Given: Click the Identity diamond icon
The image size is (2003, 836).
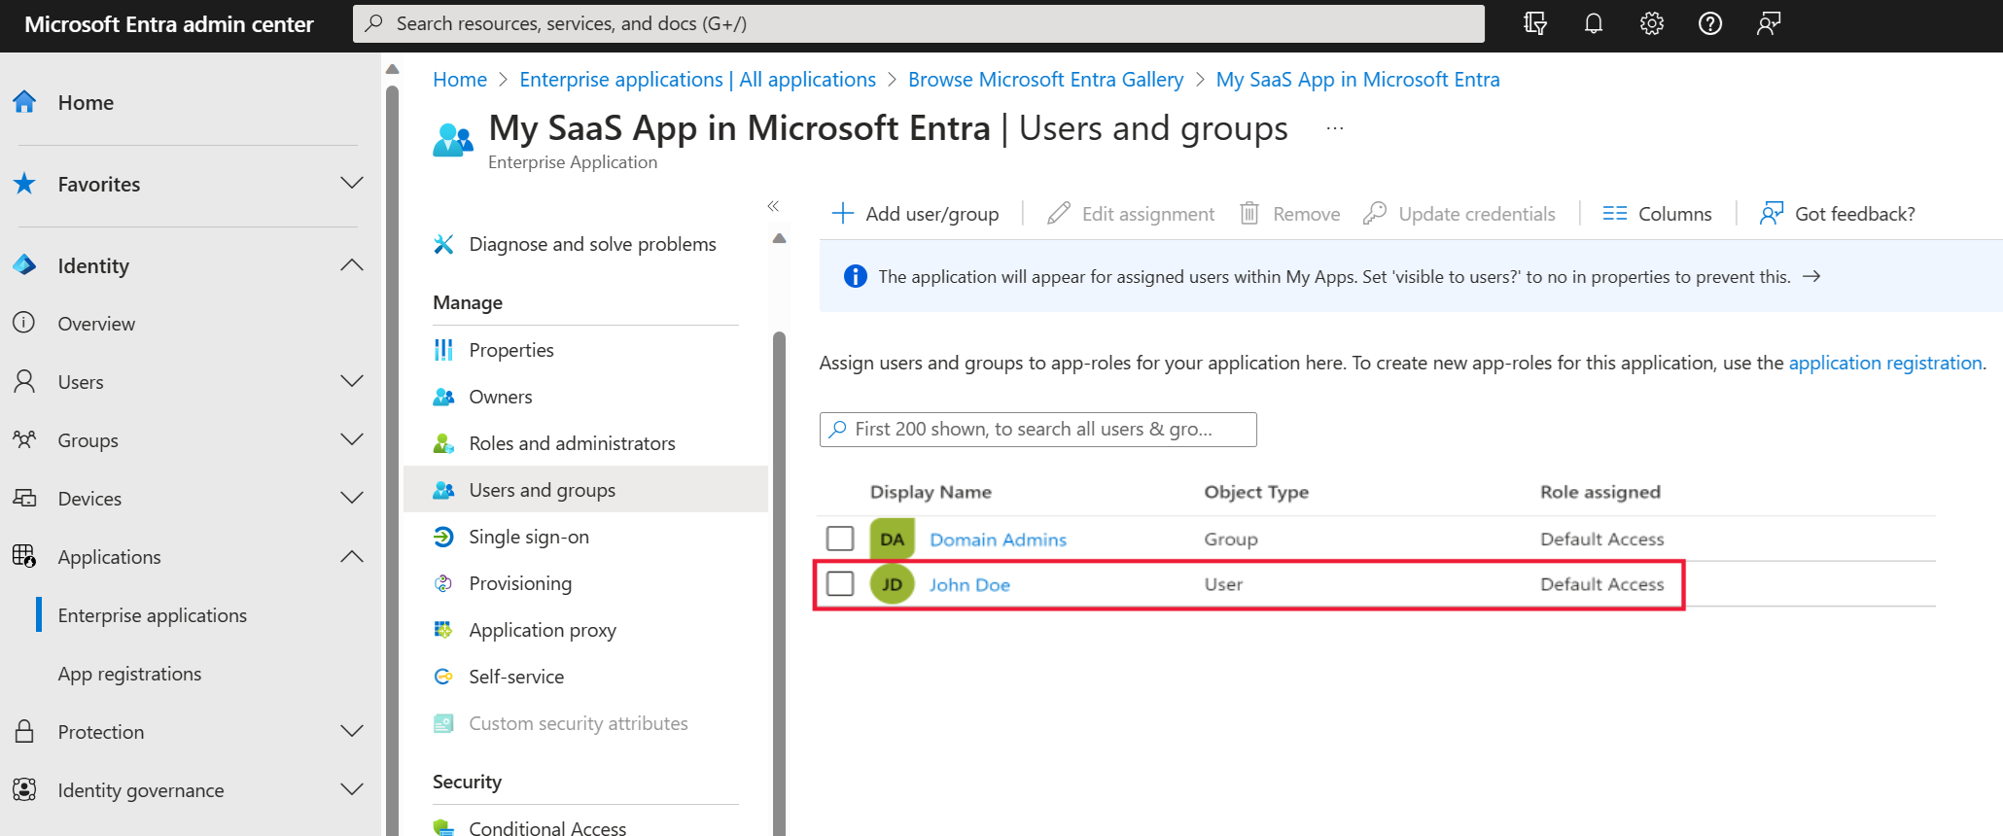Looking at the screenshot, I should coord(25,264).
